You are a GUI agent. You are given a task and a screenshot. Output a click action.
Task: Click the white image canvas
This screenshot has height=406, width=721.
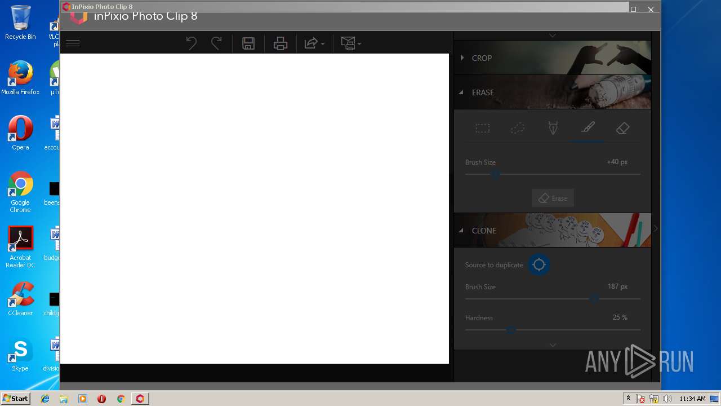coord(255,209)
